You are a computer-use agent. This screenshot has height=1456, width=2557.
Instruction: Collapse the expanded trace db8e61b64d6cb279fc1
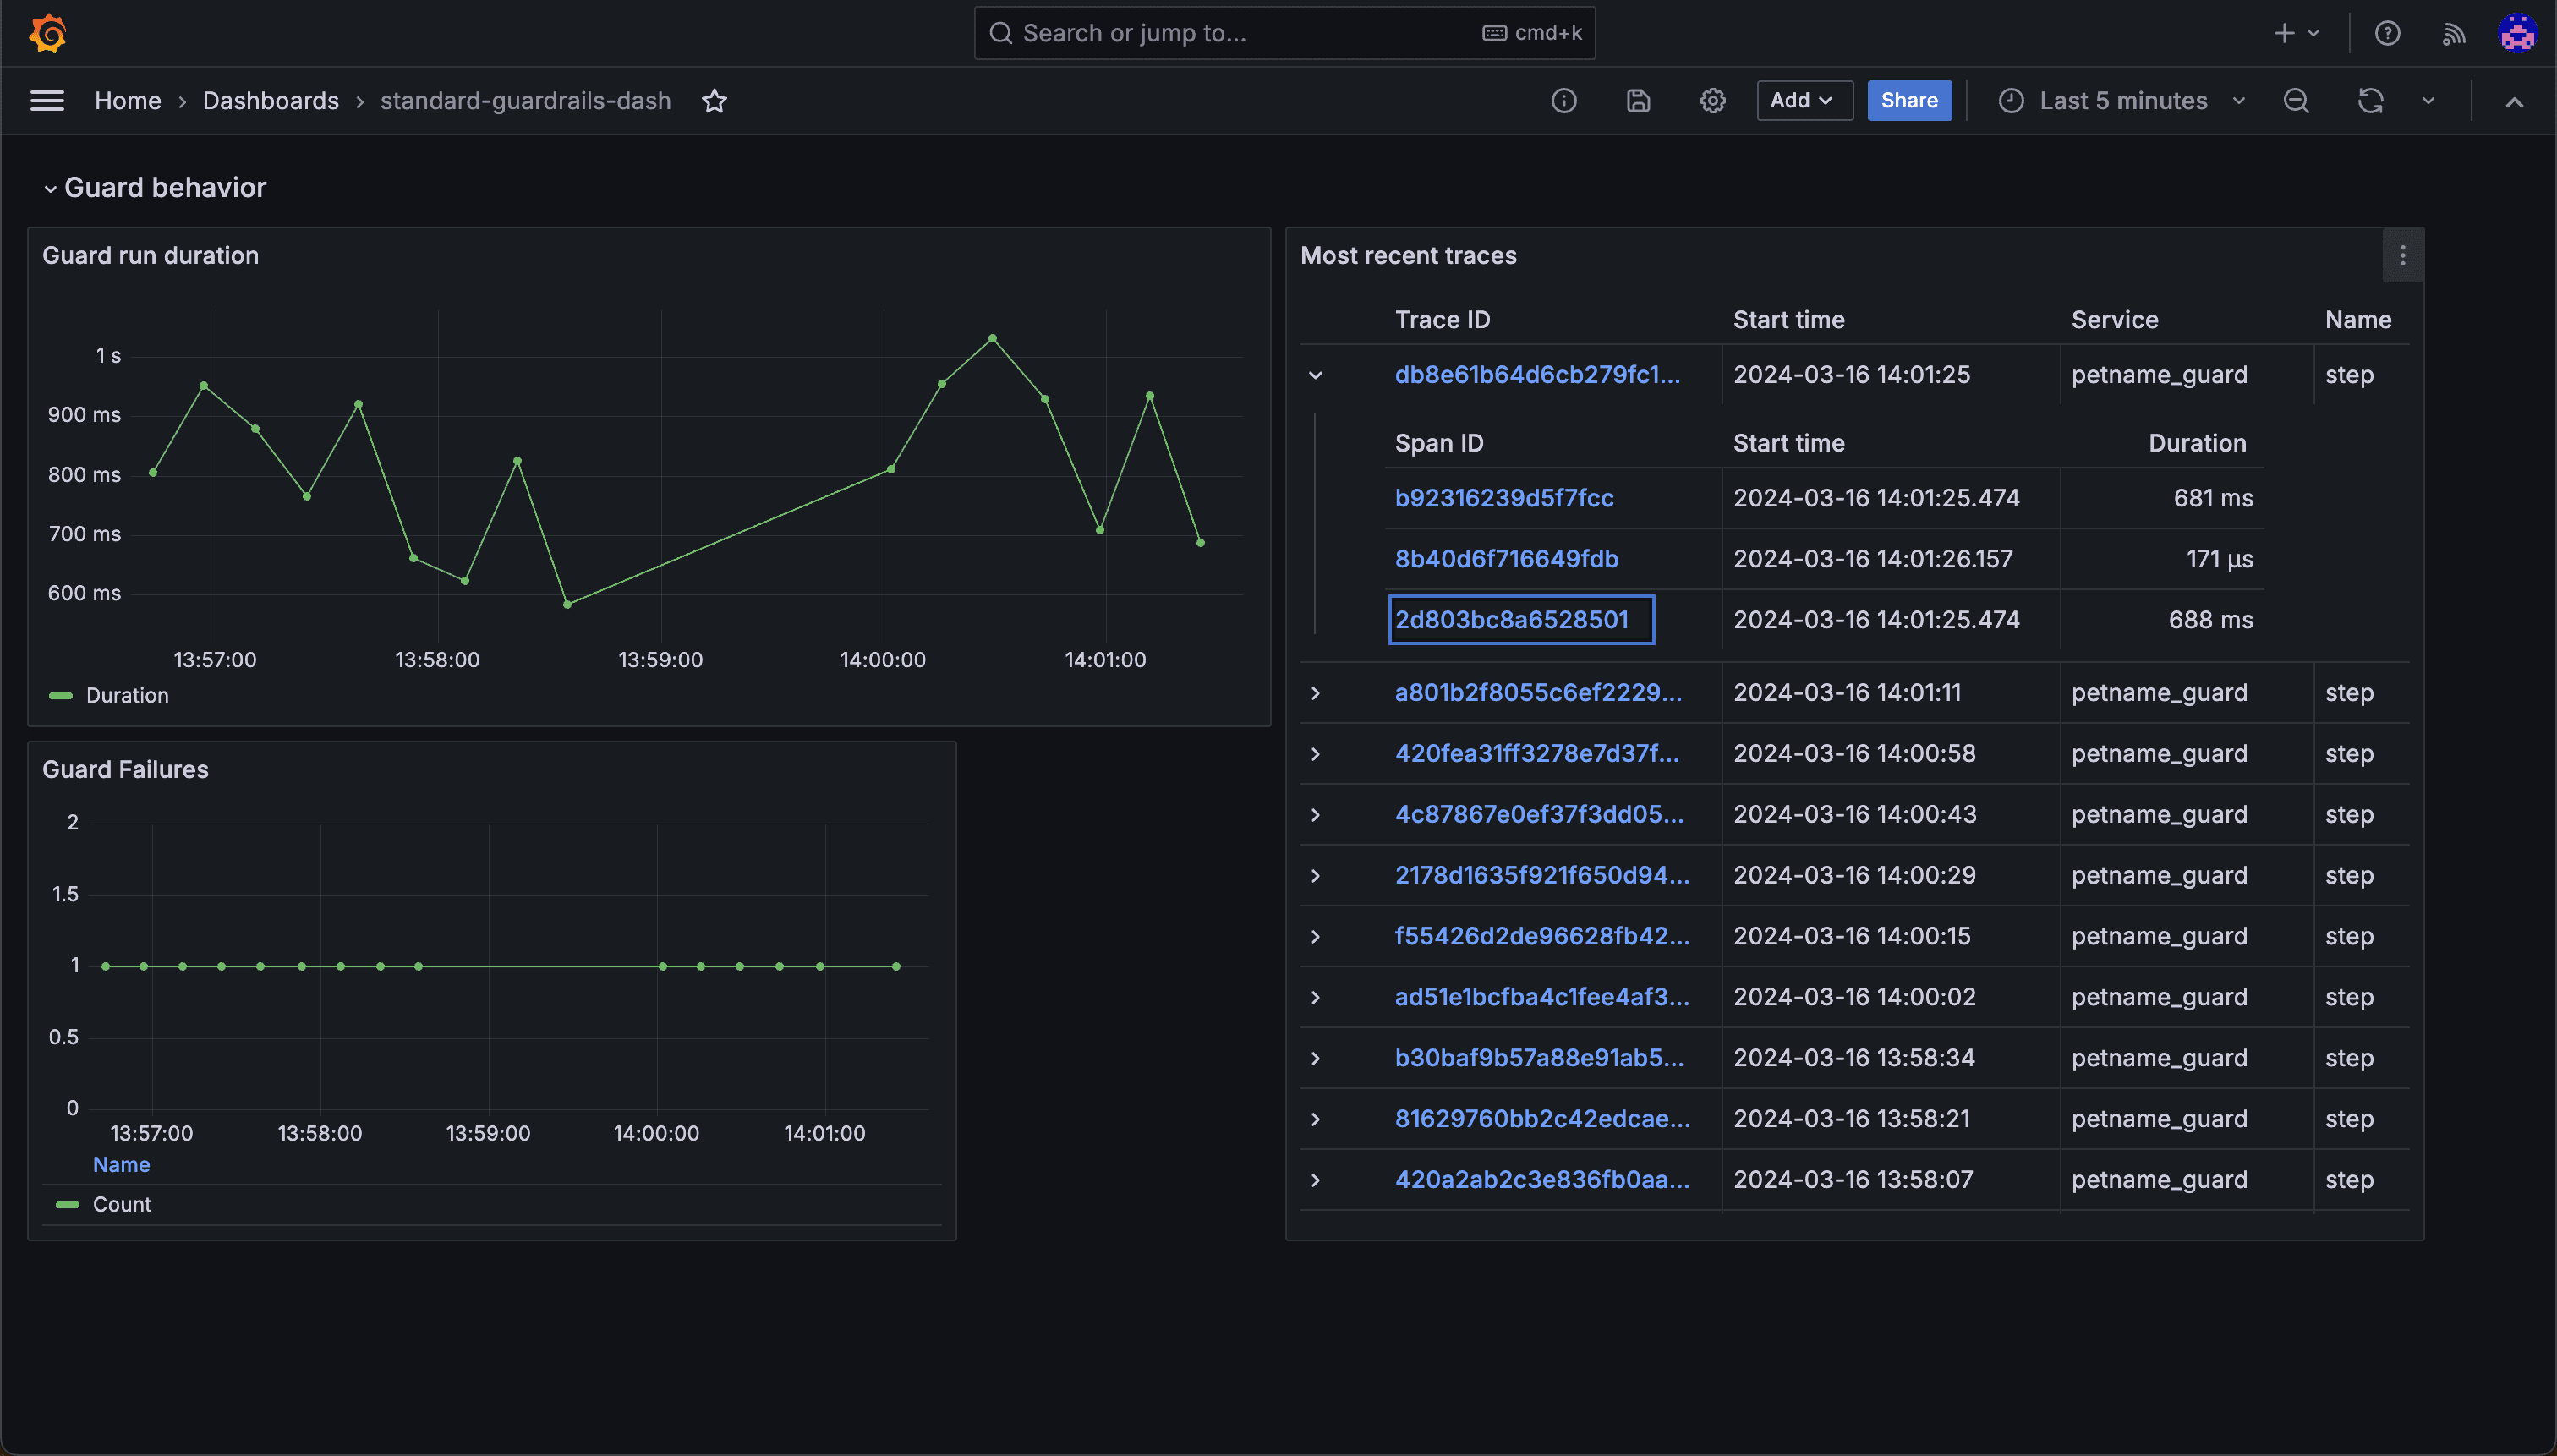1315,375
